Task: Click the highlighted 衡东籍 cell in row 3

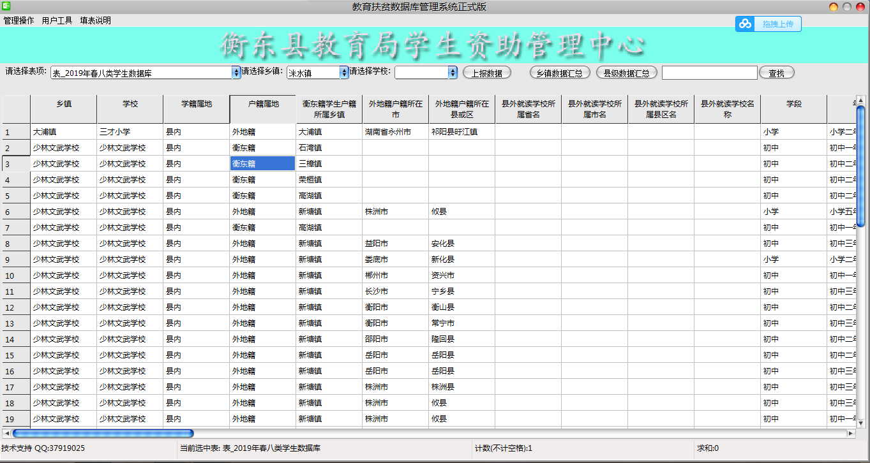Action: coord(263,164)
